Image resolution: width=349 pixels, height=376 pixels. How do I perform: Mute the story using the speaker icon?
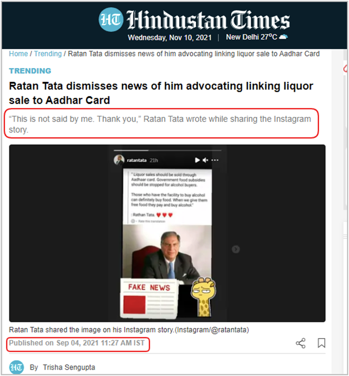(x=205, y=160)
